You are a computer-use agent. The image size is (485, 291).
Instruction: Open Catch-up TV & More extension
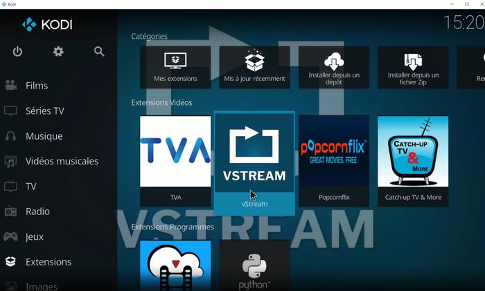[413, 160]
